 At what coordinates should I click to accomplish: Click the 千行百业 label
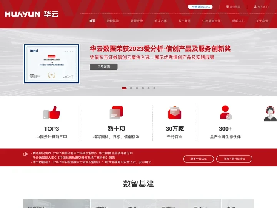click(x=175, y=137)
